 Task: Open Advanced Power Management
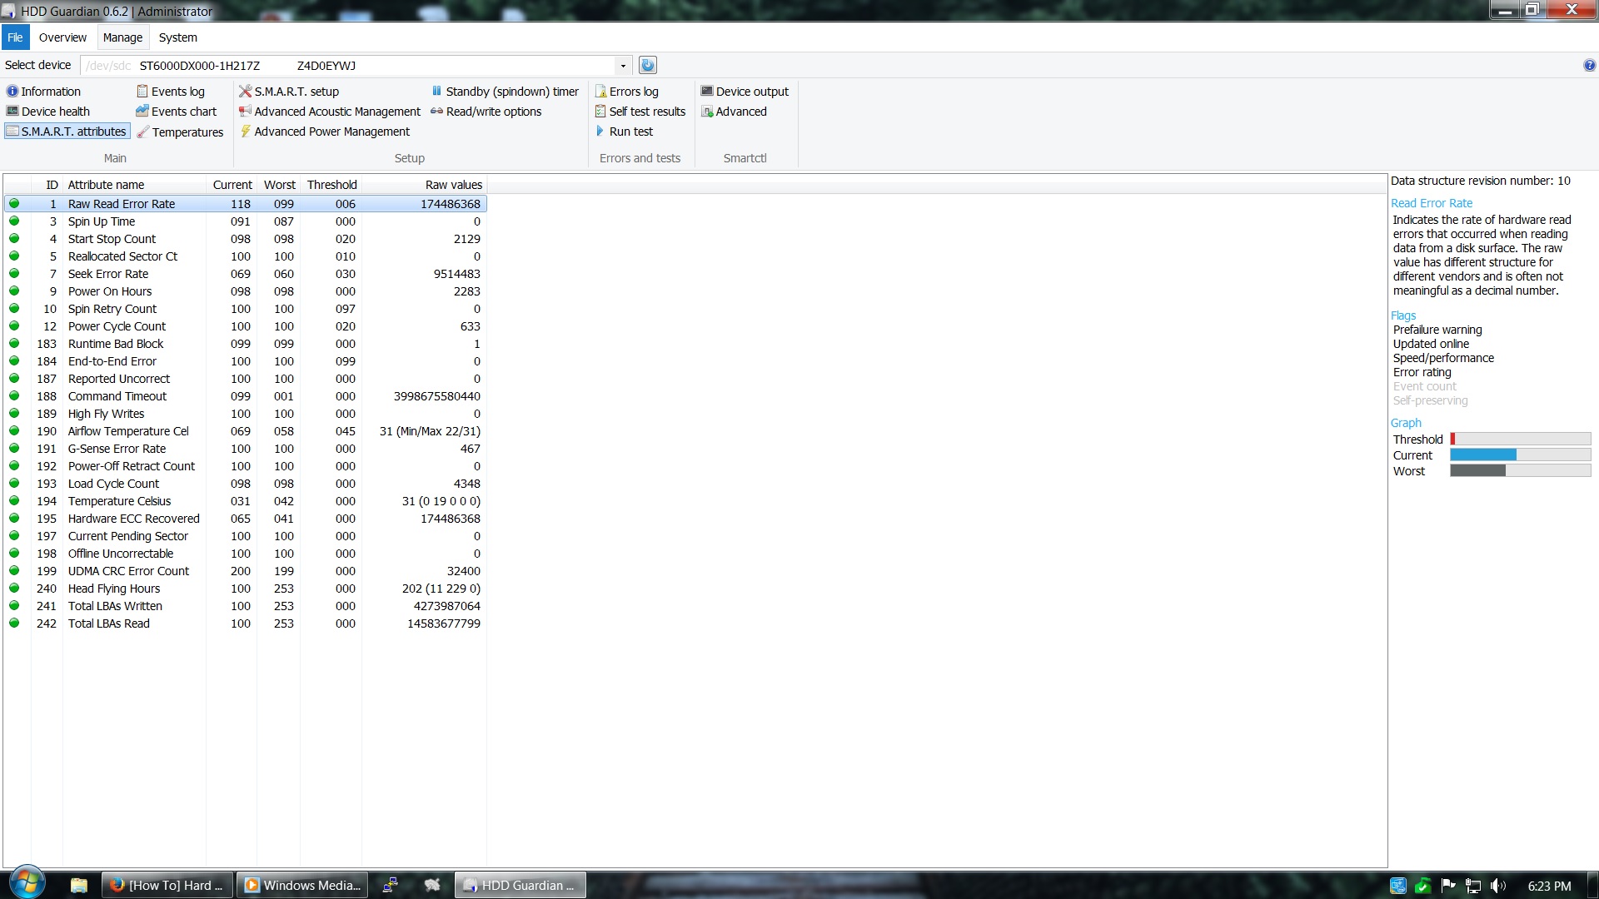[x=324, y=132]
